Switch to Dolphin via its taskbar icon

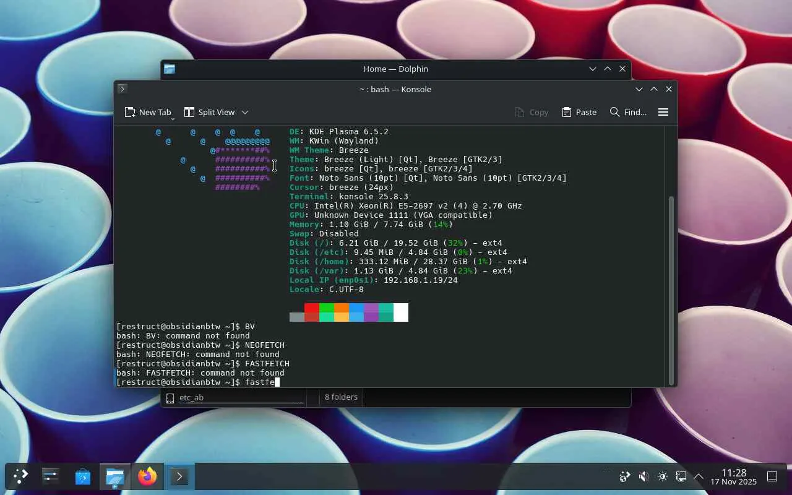115,476
